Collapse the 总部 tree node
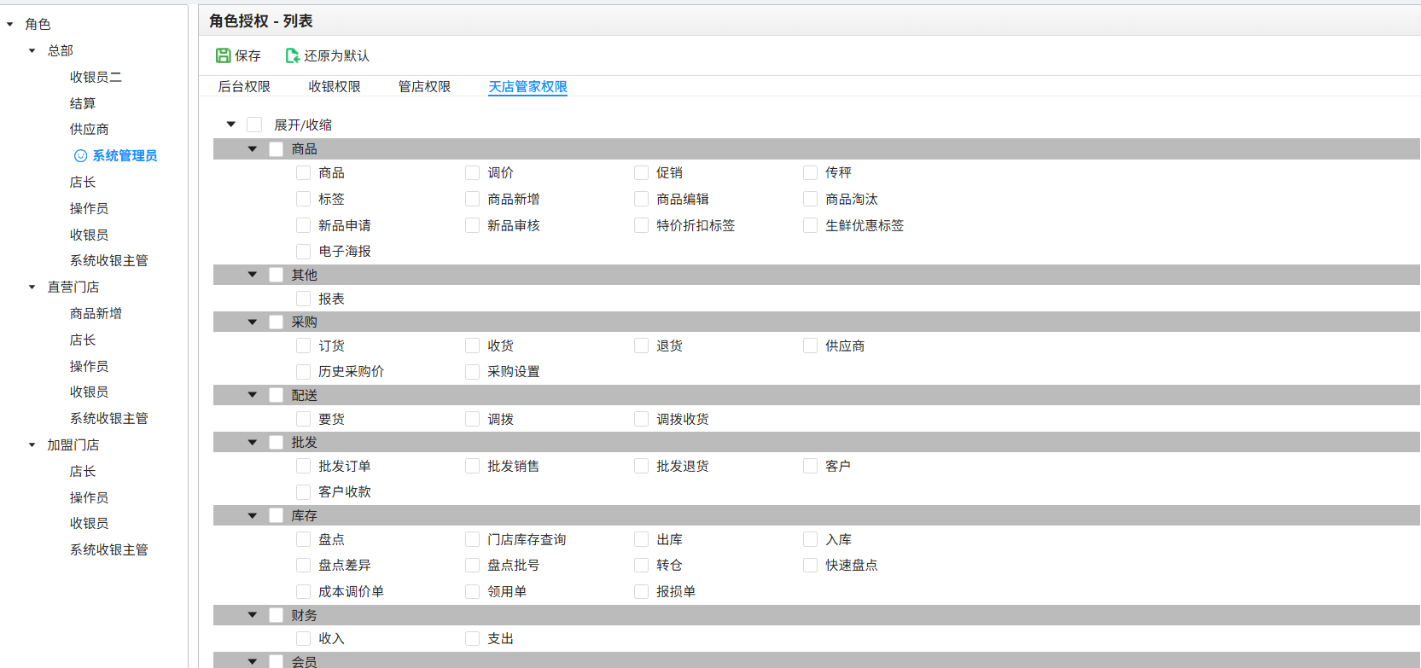This screenshot has height=668, width=1421. (32, 51)
